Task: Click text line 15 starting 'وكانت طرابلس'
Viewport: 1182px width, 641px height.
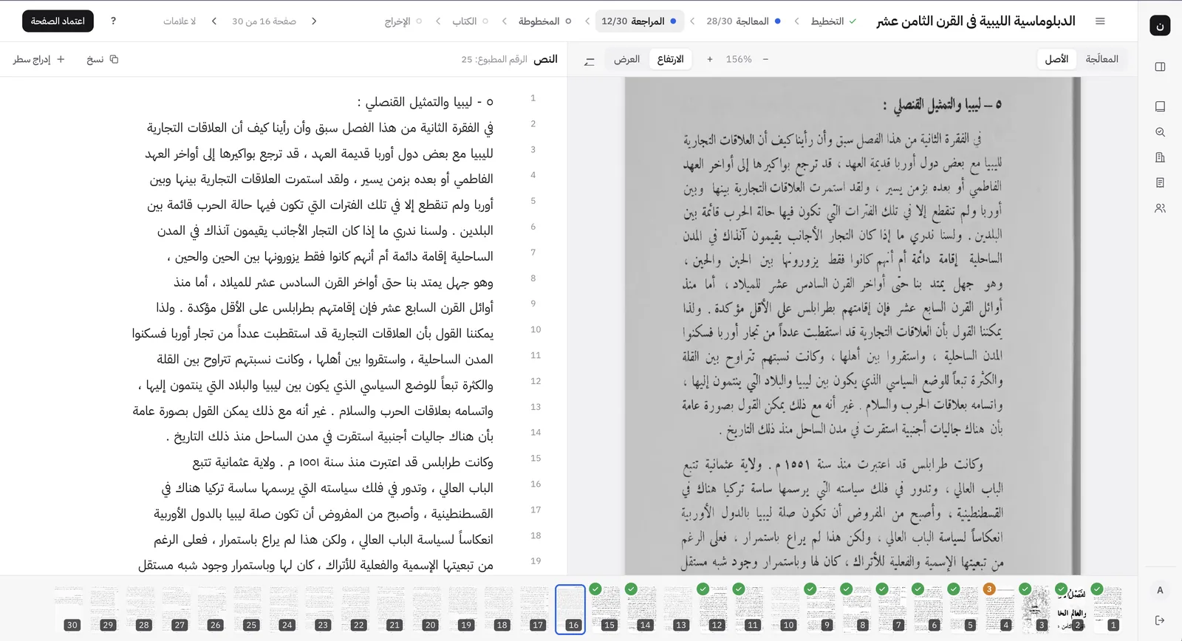Action: click(343, 462)
